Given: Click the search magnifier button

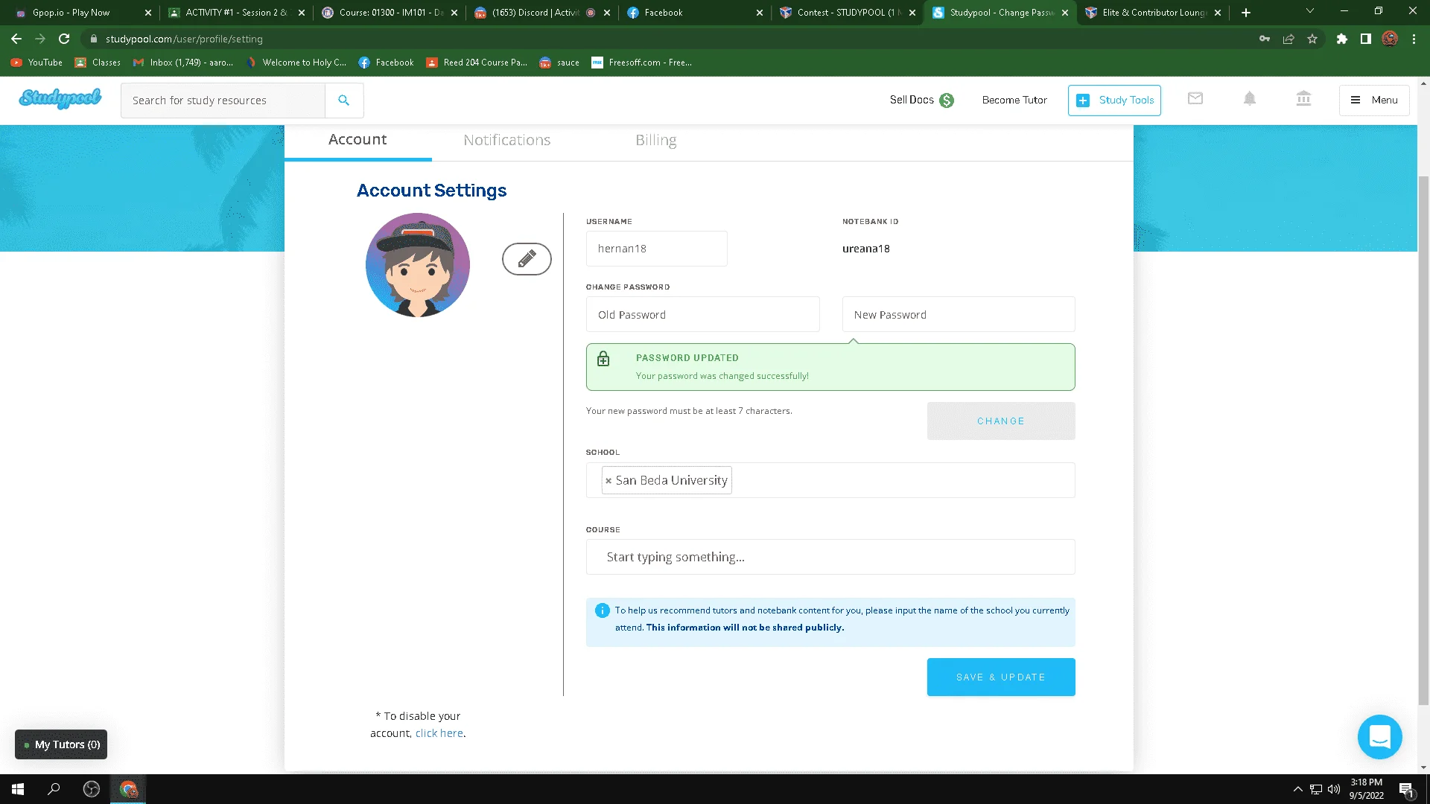Looking at the screenshot, I should click(x=343, y=100).
